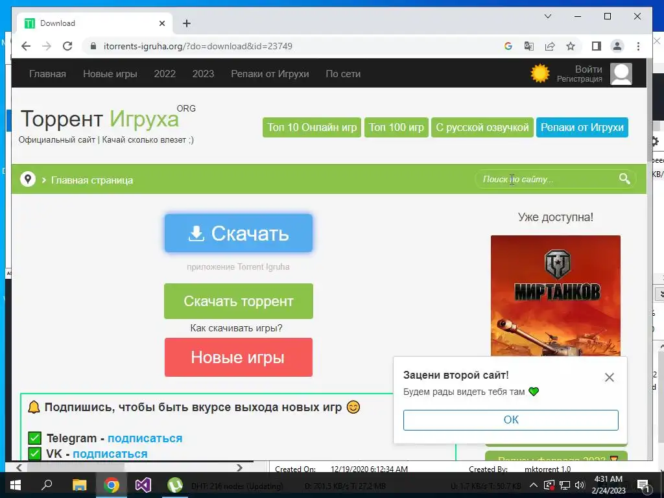Open File Explorer from the taskbar
Viewport: 664px width, 498px height.
pyautogui.click(x=79, y=485)
